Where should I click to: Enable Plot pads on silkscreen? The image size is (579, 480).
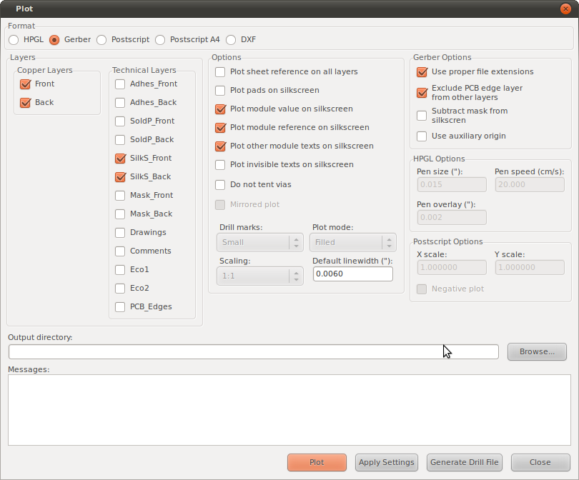220,91
